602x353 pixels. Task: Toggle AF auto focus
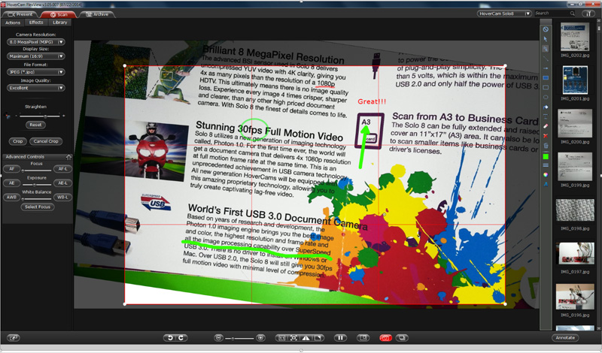click(x=11, y=169)
